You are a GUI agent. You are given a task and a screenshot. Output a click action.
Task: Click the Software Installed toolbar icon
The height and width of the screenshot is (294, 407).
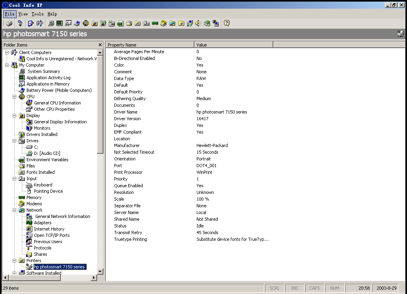[x=190, y=23]
